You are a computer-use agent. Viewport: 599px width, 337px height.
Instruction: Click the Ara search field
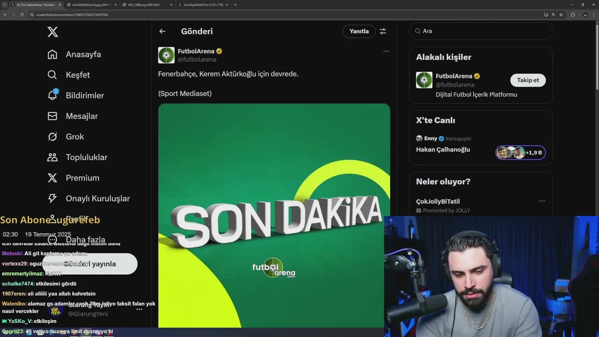pos(481,31)
